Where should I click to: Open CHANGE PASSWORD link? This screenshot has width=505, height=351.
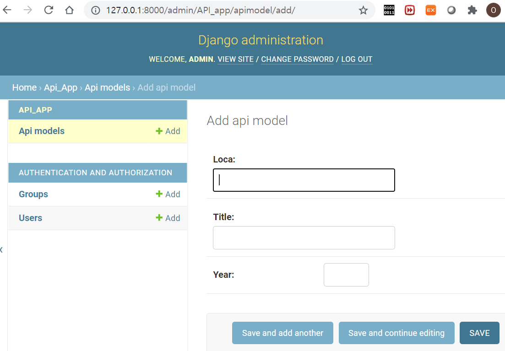click(x=297, y=59)
